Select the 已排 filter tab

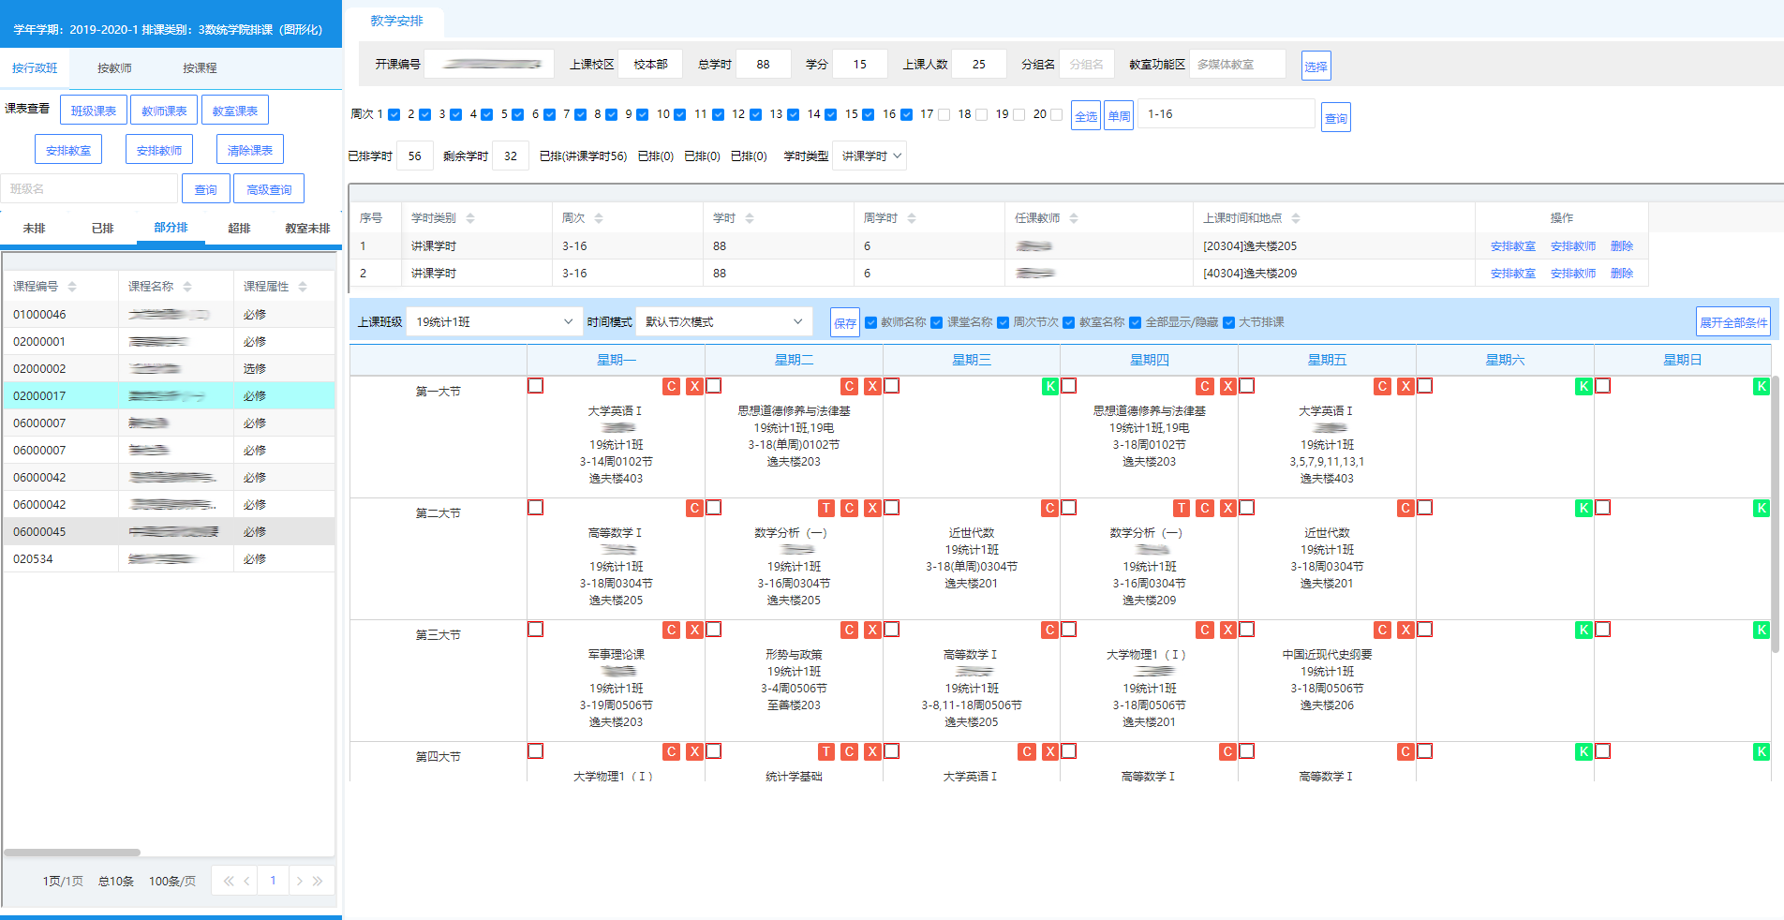click(102, 228)
